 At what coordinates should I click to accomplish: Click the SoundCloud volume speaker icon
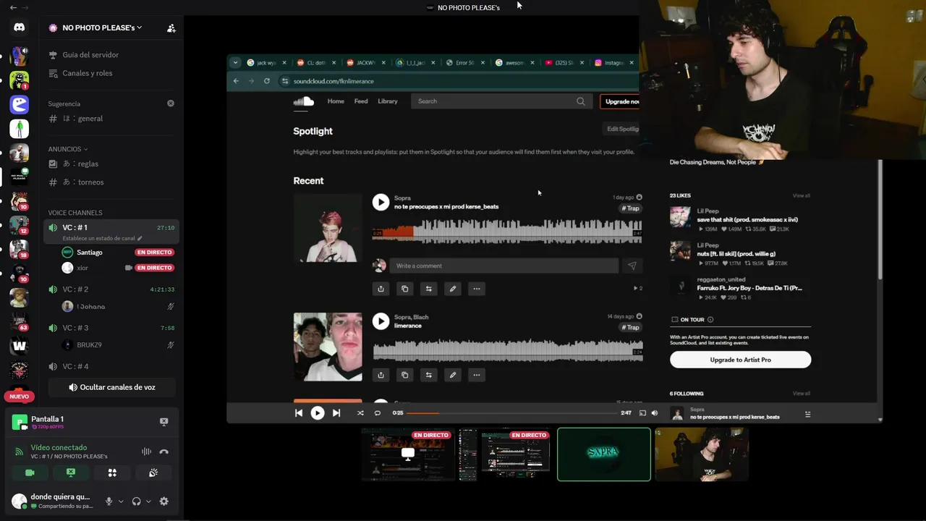point(655,413)
